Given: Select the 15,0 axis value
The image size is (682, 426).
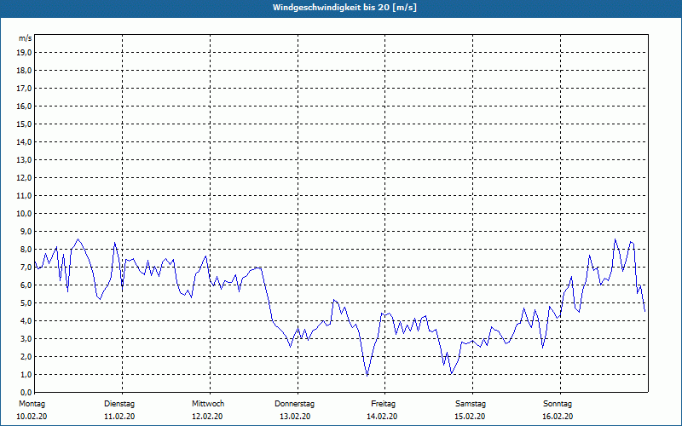Looking at the screenshot, I should [24, 124].
